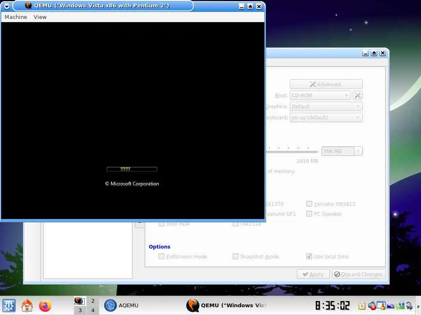
Task: Minimize the QEMU Windows Vista window
Action: (x=241, y=7)
